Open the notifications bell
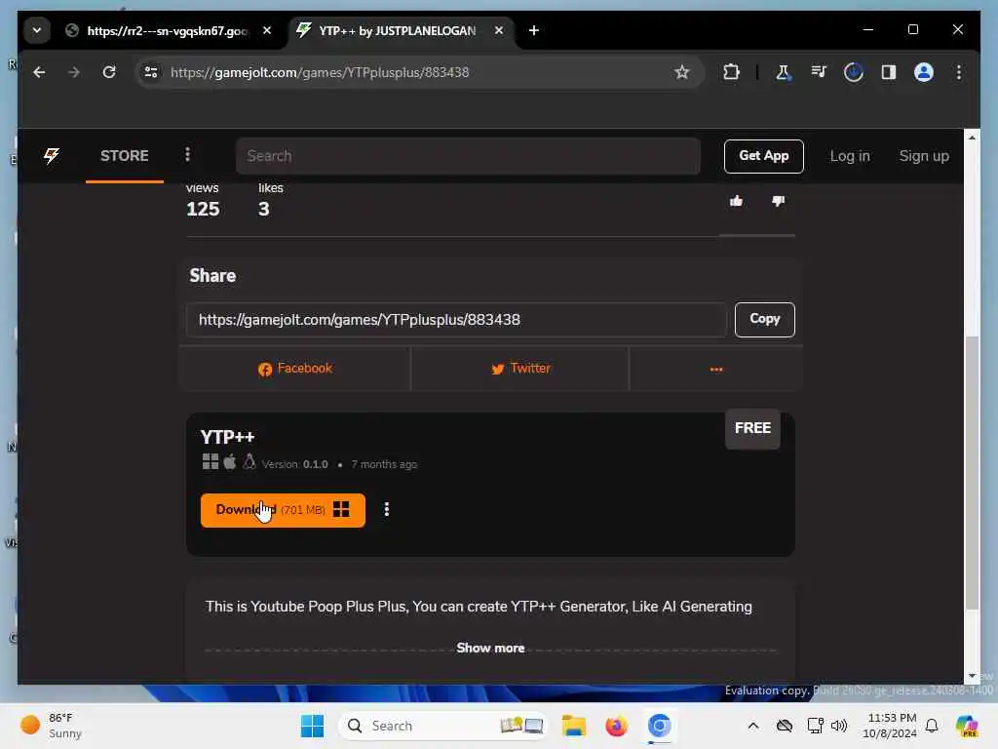The image size is (998, 749). (932, 726)
